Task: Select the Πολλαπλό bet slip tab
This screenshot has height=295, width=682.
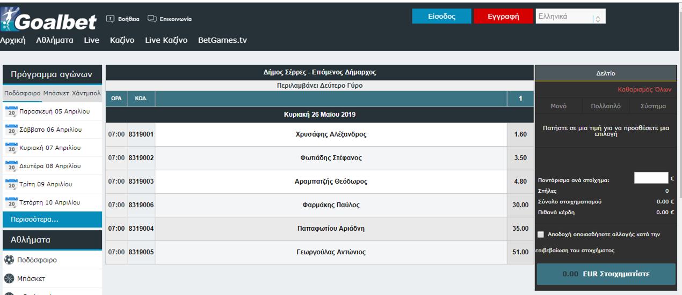Action: pyautogui.click(x=605, y=106)
